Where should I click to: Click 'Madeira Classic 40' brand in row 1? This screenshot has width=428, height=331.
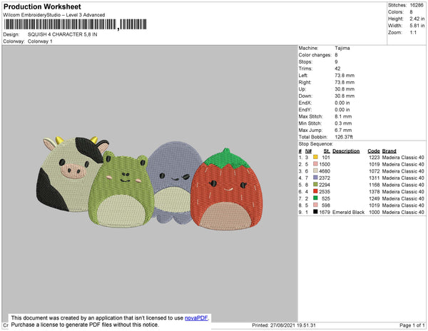pos(403,158)
